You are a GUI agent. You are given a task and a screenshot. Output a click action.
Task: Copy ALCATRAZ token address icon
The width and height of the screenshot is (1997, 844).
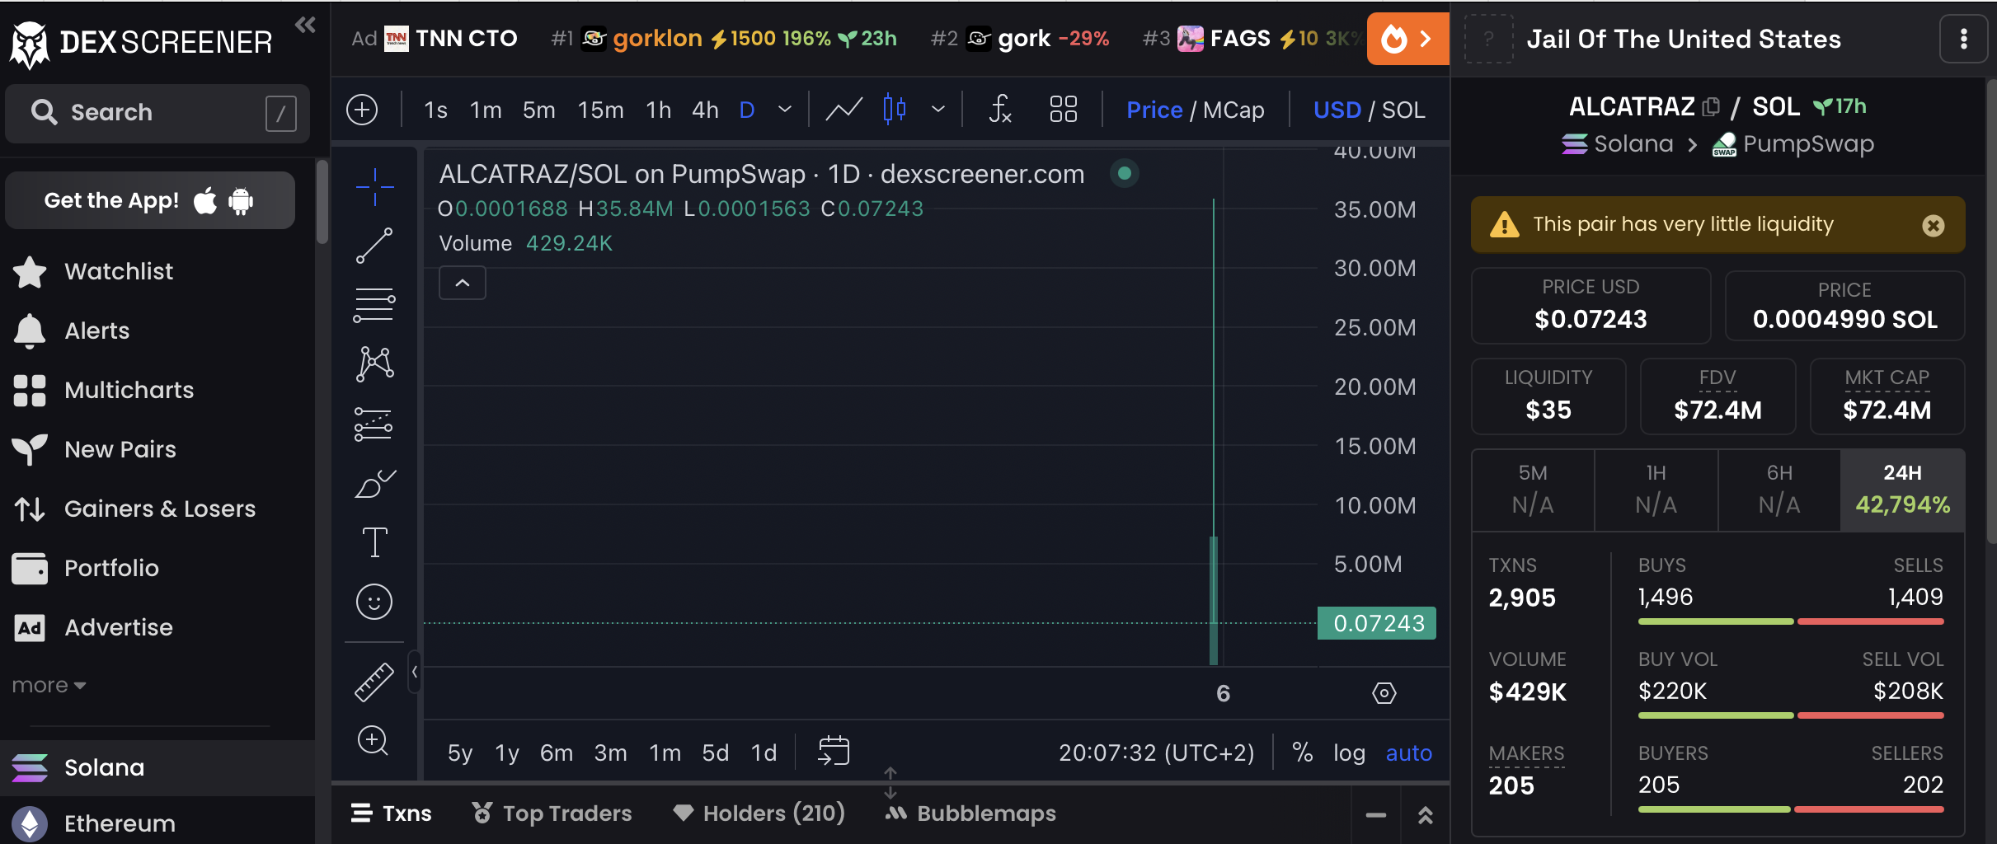[1712, 107]
